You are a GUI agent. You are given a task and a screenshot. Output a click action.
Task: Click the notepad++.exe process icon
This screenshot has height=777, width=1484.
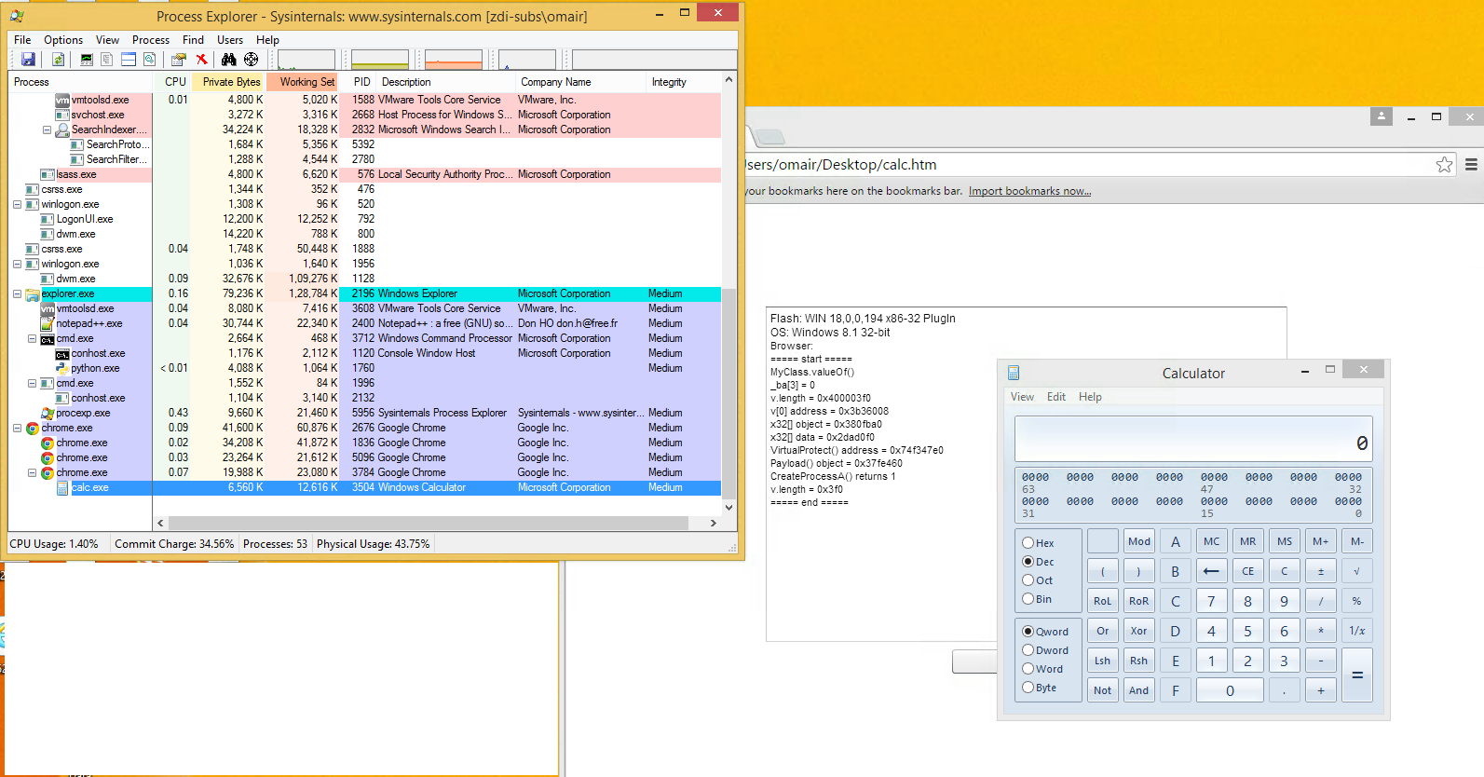[x=48, y=323]
